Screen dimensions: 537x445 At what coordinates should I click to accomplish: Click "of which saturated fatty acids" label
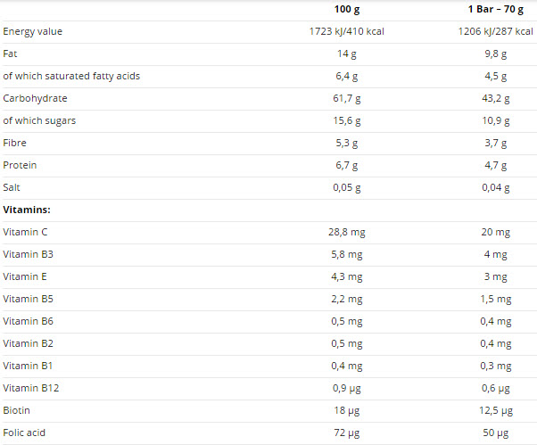click(x=71, y=77)
